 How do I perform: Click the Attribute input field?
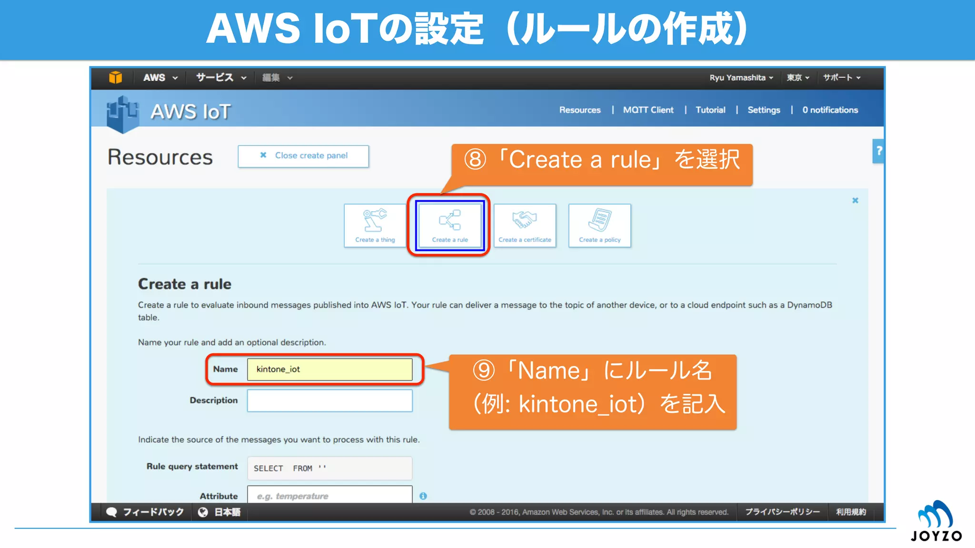coord(329,495)
